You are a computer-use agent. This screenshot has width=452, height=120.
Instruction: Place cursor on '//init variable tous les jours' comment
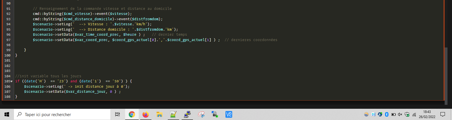pos(48,76)
